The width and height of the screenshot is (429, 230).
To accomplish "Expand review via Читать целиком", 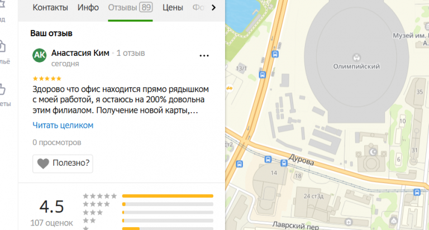I will 63,125.
